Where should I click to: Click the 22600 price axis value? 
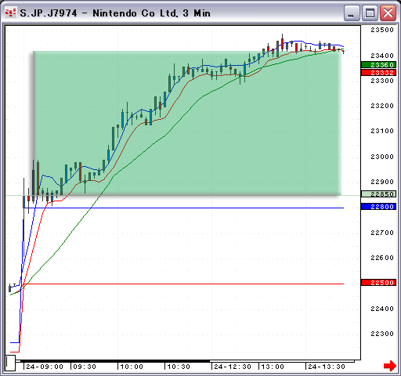pos(382,258)
